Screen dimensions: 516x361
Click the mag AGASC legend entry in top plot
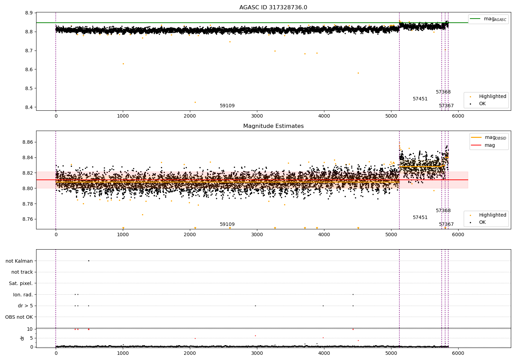coord(488,19)
